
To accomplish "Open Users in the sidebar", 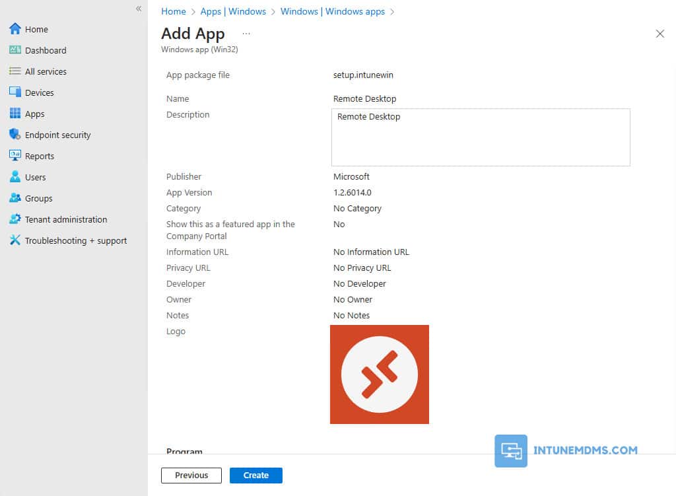I will 36,177.
